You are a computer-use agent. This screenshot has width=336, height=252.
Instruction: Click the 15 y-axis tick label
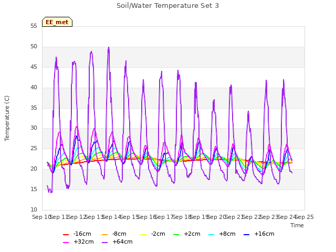(x=34, y=189)
